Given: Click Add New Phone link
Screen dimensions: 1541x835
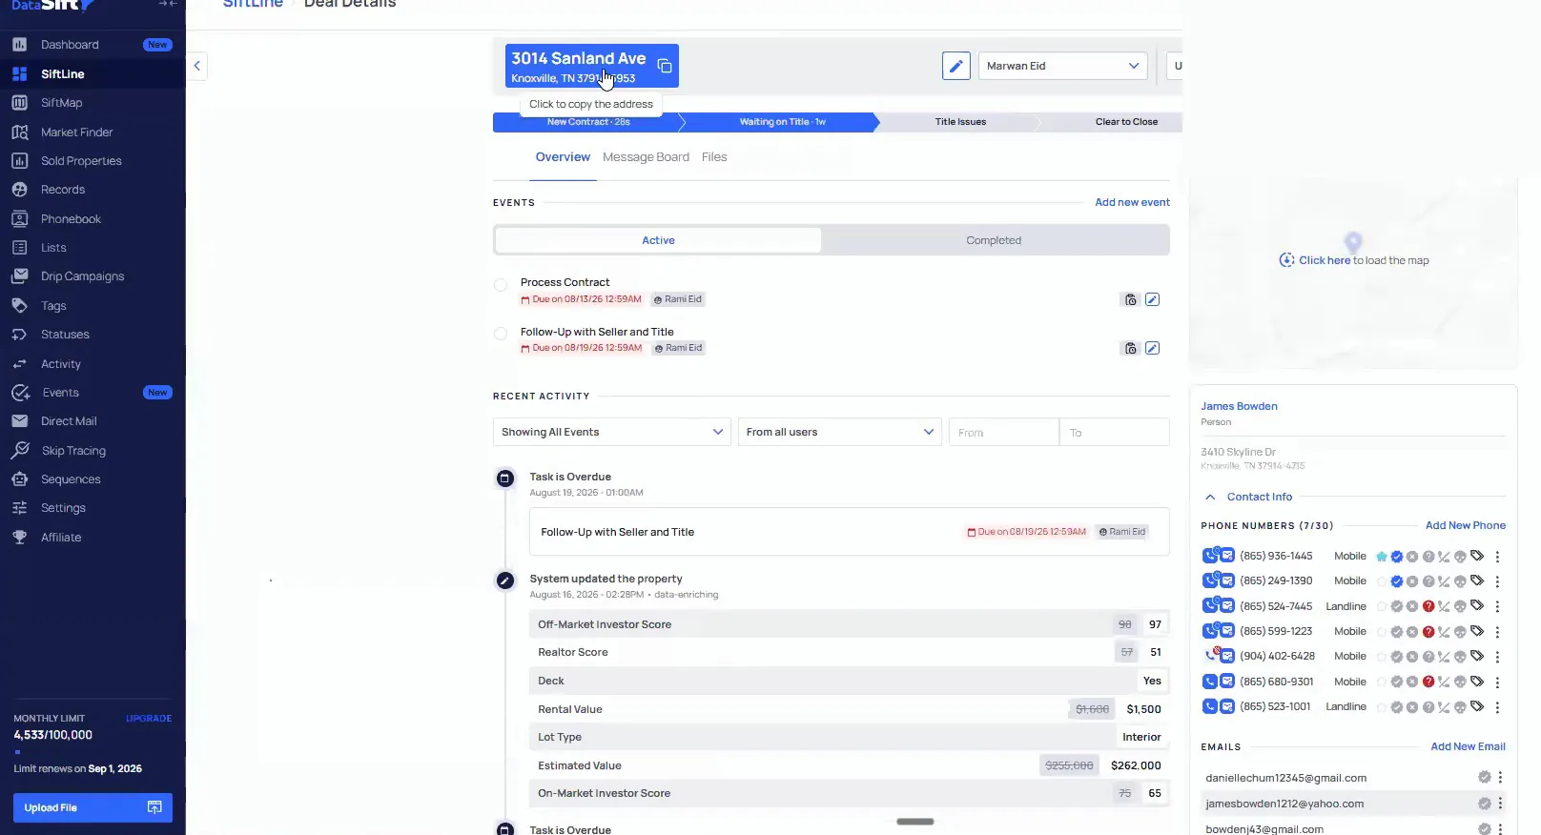Looking at the screenshot, I should [x=1465, y=525].
